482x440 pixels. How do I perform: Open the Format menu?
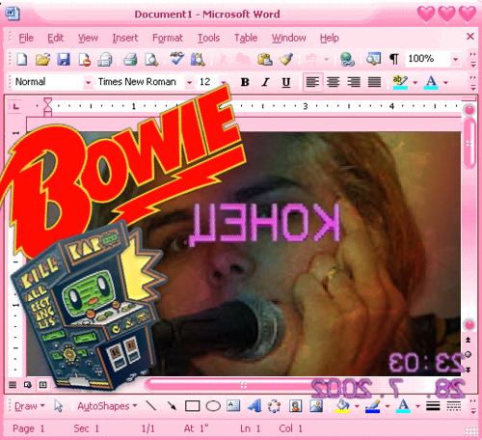click(168, 38)
